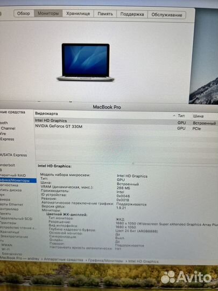Screen dimensions: 218x291
Task: Select Карты Ethernet in the sidebar
Action: [11, 204]
